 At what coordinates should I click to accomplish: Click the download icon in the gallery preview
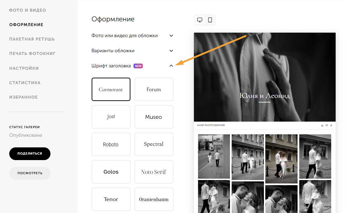pyautogui.click(x=322, y=125)
